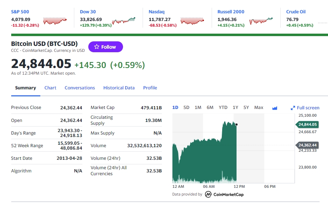Image resolution: width=328 pixels, height=212 pixels.
Task: Show the 1Y chart range
Action: pos(235,108)
